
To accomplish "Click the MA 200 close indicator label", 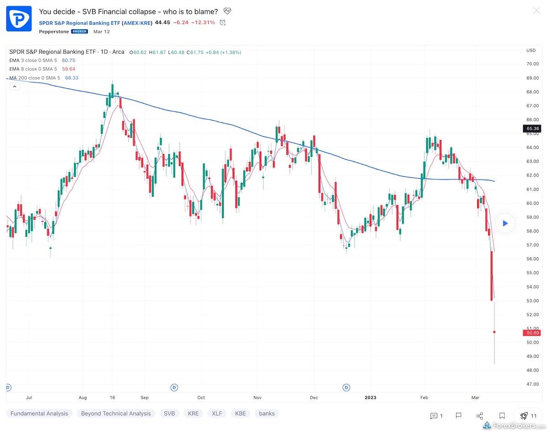I will coord(35,78).
